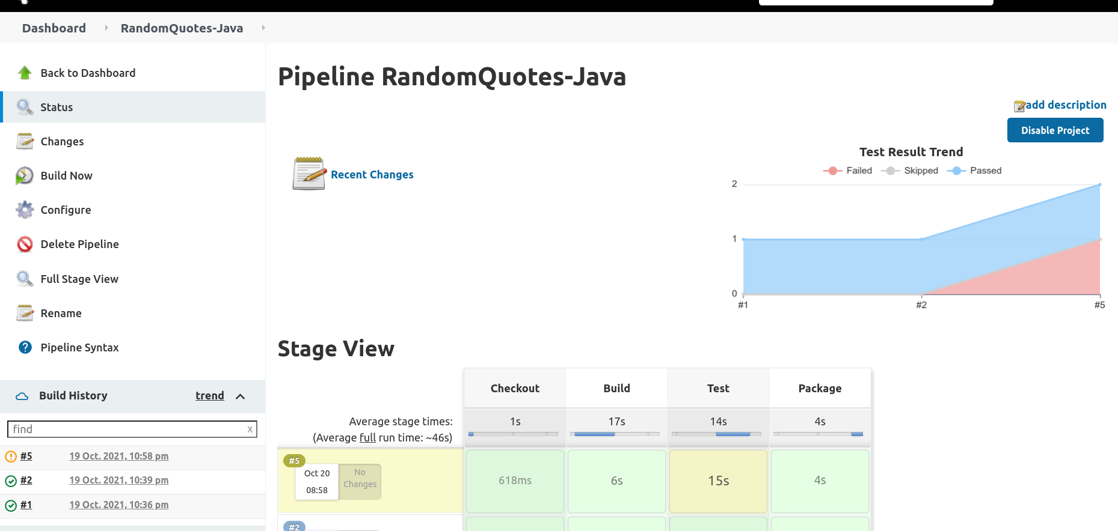
Task: Collapse the Build History panel chevron
Action: 241,396
